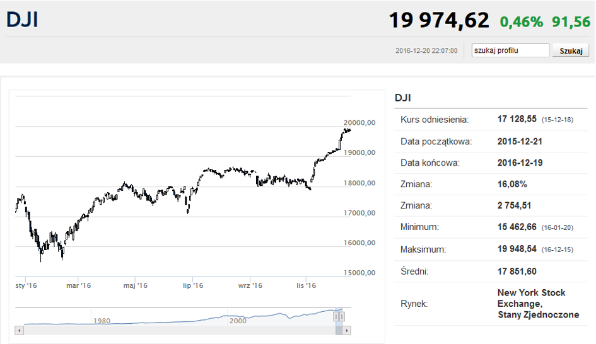Screen dimensions: 596x344
Task: Click the navigator timeline near year 2000
Action: [238, 321]
